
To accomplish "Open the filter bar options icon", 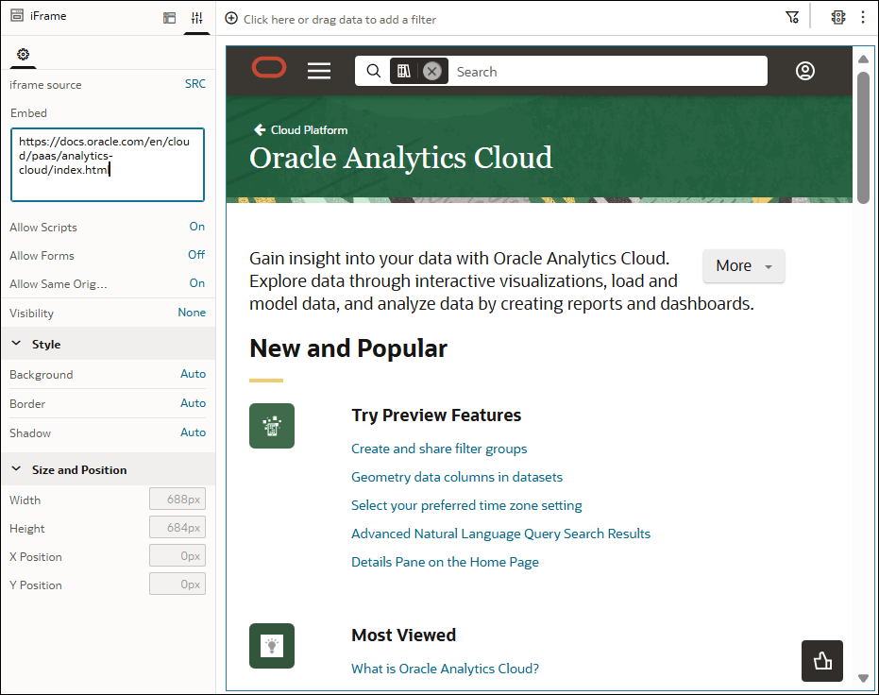I will tap(792, 17).
